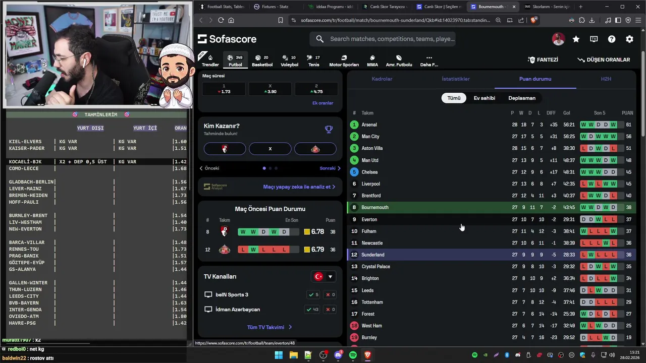
Task: Click Bournemouth rating 6.78 badge
Action: click(314, 232)
